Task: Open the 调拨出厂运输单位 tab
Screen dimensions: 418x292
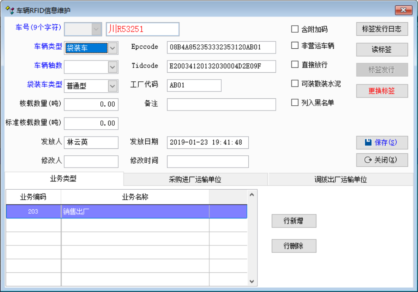Action: point(340,179)
